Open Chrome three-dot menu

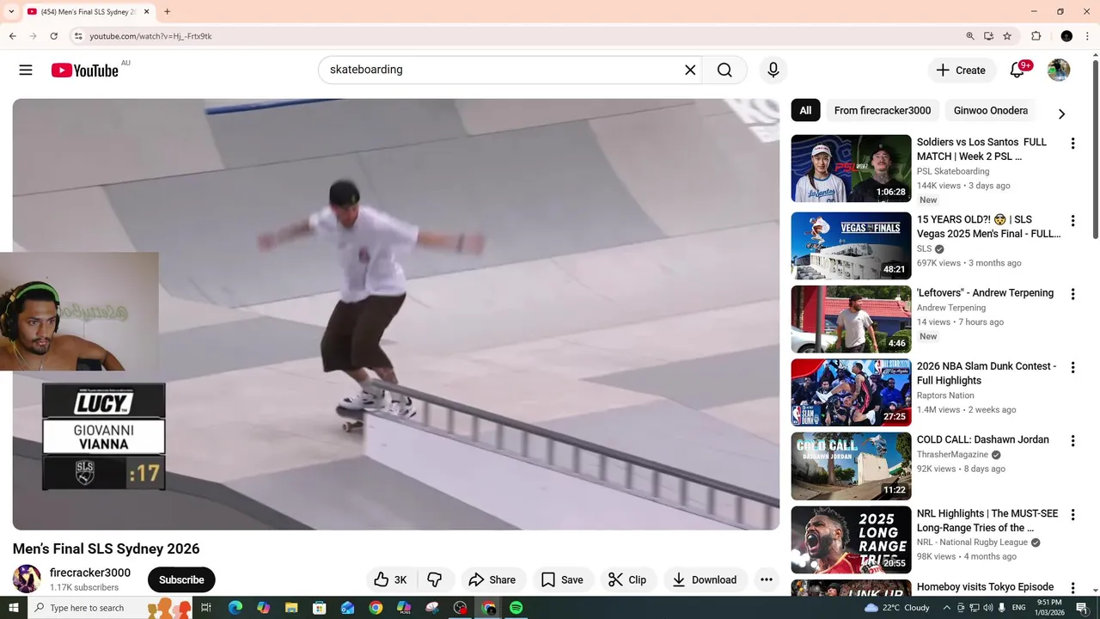point(1087,36)
